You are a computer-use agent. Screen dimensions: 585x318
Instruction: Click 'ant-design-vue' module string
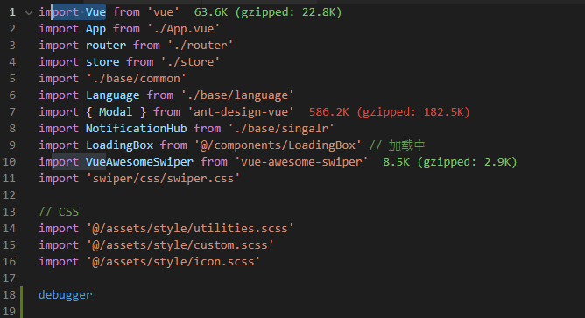click(x=241, y=112)
